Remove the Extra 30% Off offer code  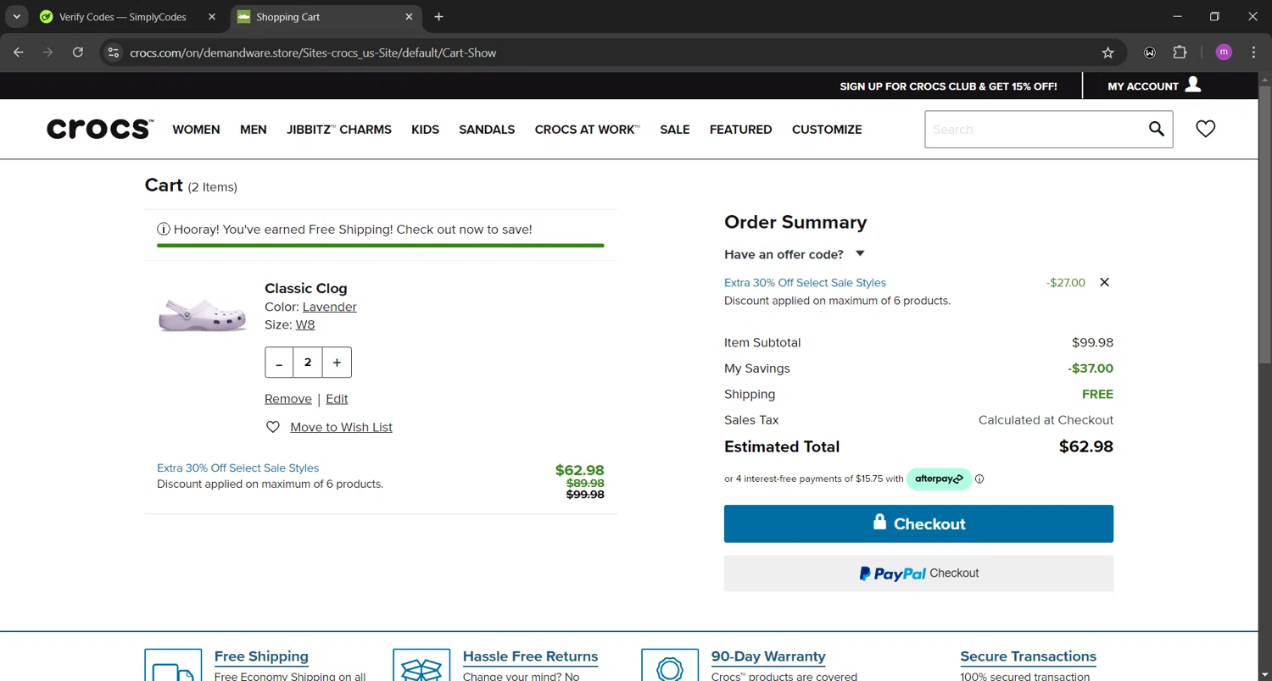coord(1104,283)
